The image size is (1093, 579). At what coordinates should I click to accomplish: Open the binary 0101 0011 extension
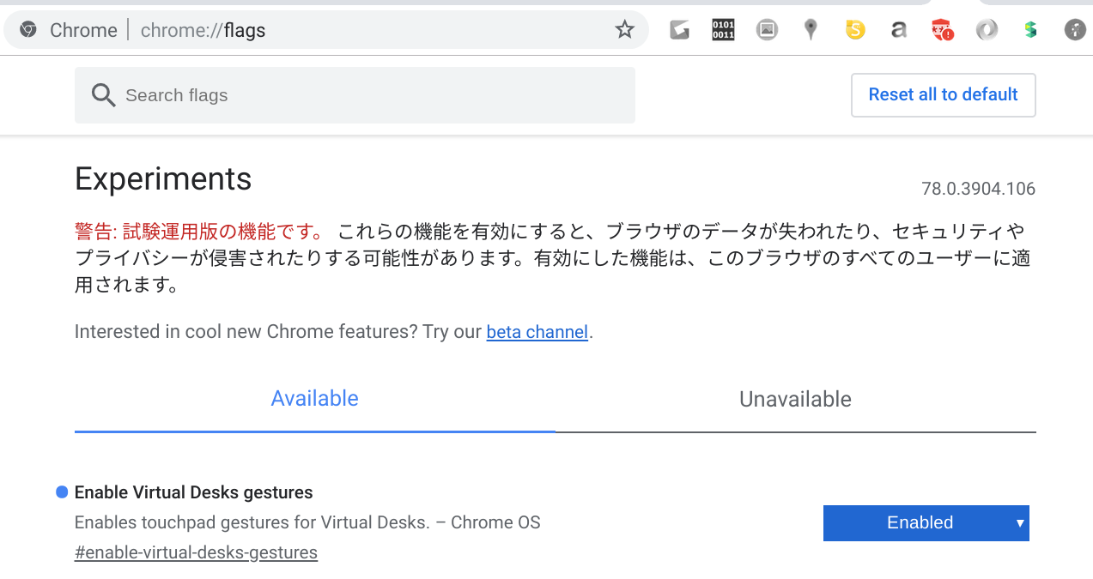[723, 30]
